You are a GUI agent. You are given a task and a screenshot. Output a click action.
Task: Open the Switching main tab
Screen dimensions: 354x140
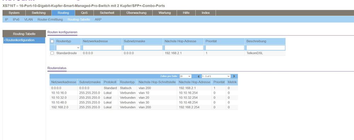pyautogui.click(x=39, y=13)
